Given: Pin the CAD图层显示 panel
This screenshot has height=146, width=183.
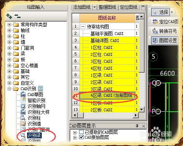Looking at the screenshot, I should point(137,126).
